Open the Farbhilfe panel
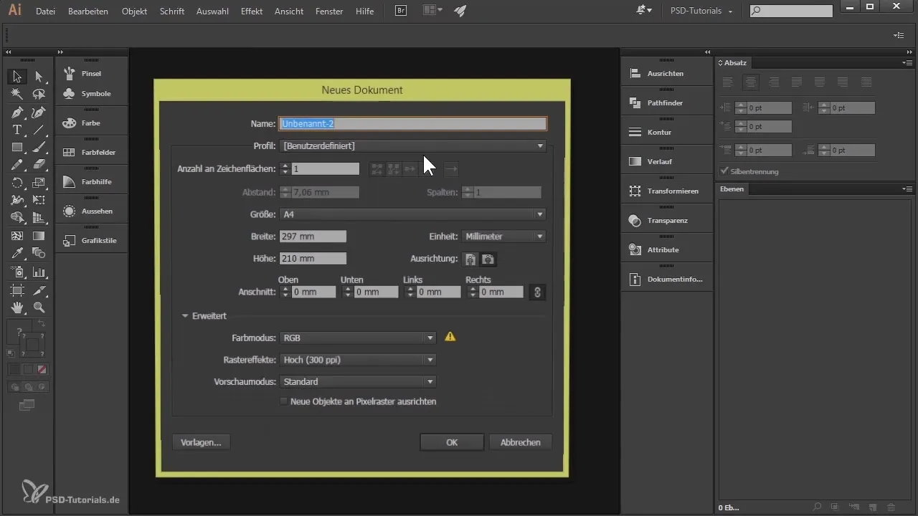The height and width of the screenshot is (516, 918). (91, 182)
